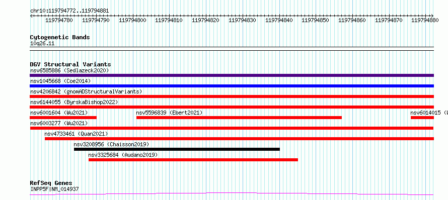Click ruler position 119794810
This screenshot has height=200, width=448.
169,20
